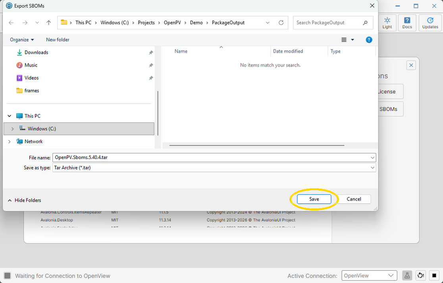The image size is (443, 283).
Task: Click Avalonia.Desktop row in license list
Action: coord(168,220)
